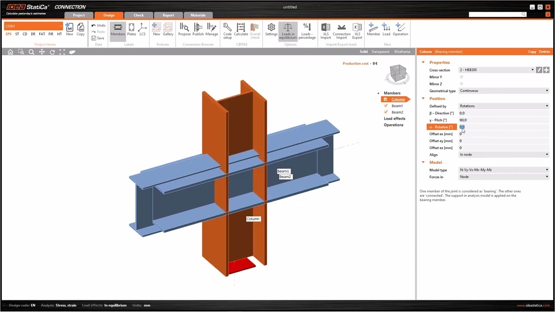Add a new Operation
The height and width of the screenshot is (312, 555).
click(x=400, y=29)
